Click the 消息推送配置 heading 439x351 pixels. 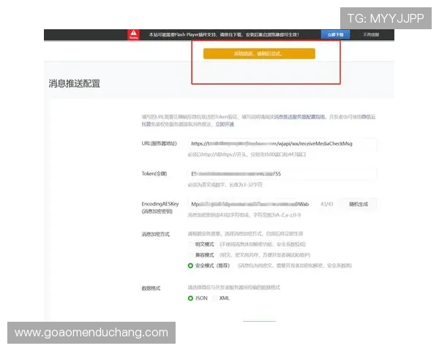click(74, 83)
